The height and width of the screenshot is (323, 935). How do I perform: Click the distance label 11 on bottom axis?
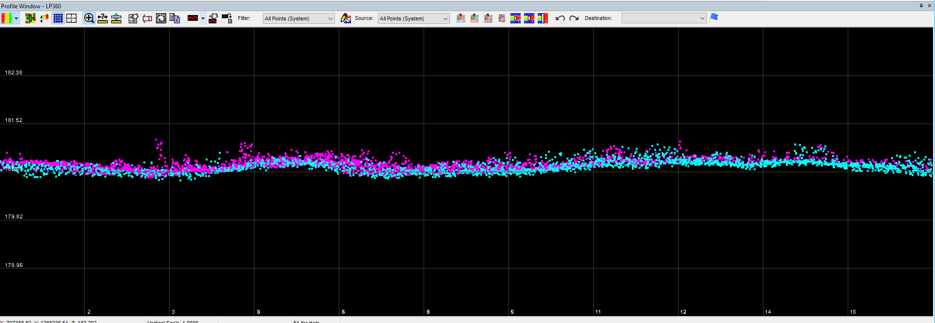pos(598,312)
